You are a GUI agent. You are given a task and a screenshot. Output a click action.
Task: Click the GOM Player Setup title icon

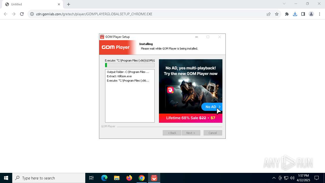click(x=102, y=37)
